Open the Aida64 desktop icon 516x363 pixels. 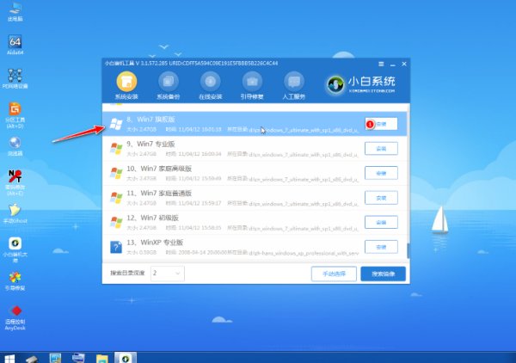coord(15,45)
